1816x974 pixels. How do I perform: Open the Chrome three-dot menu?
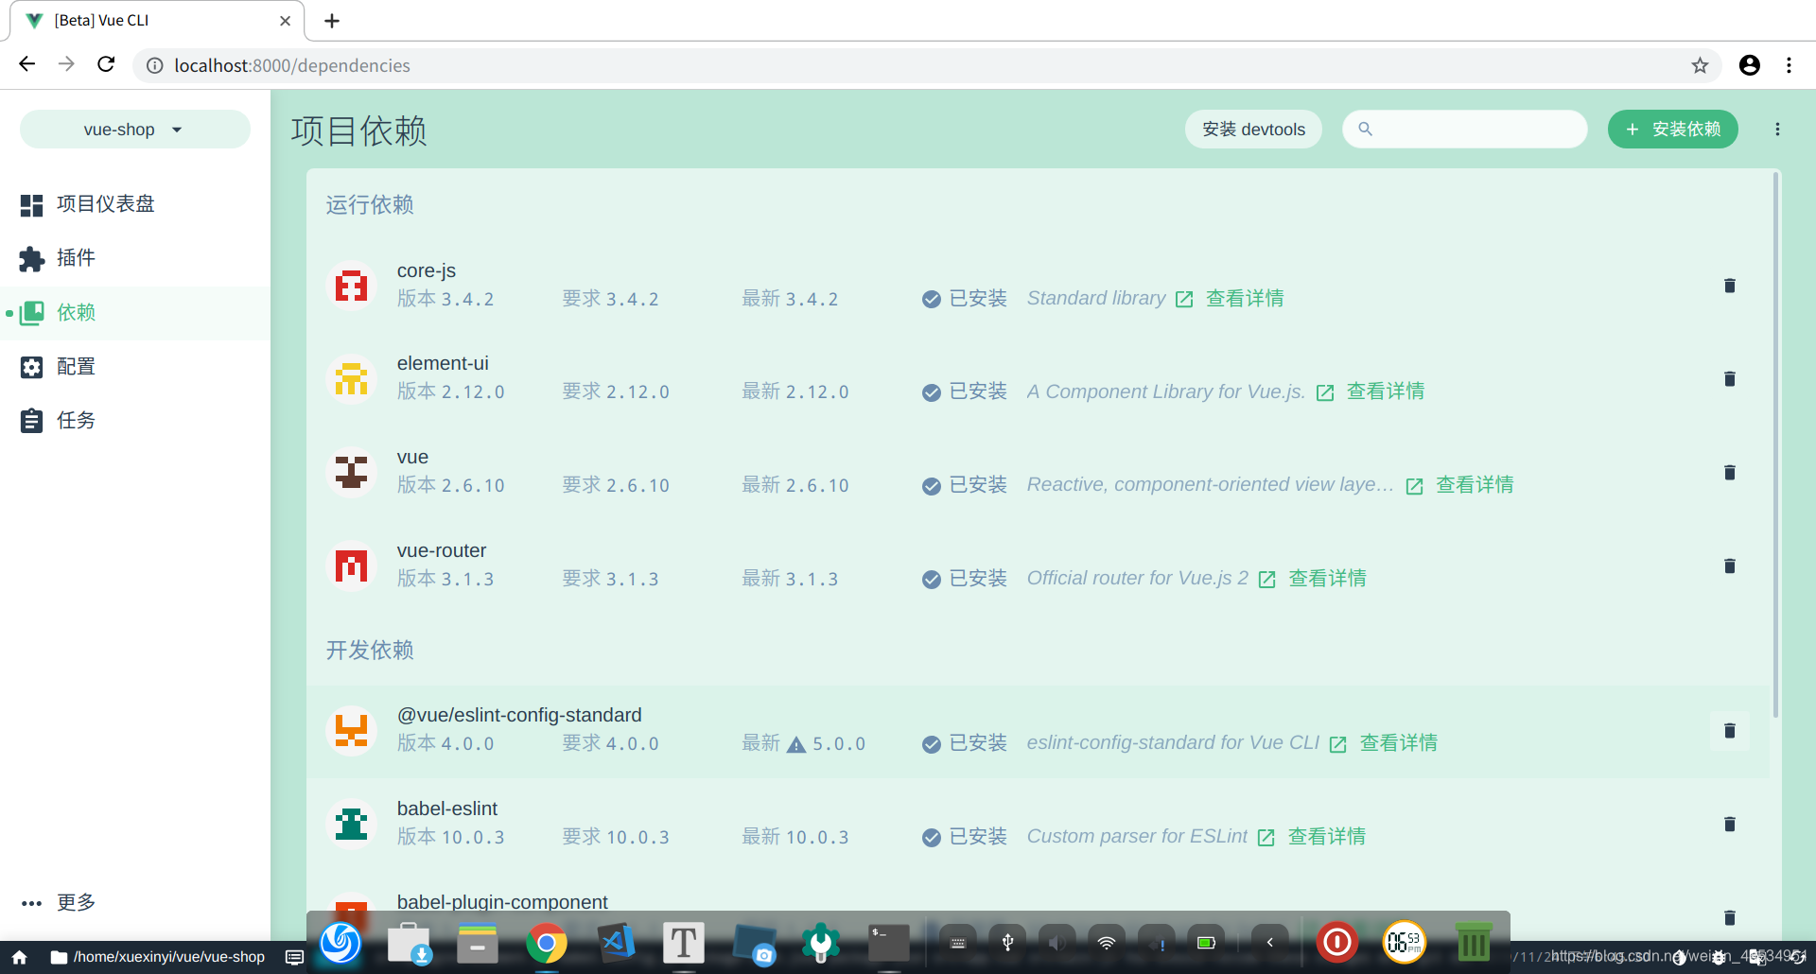pyautogui.click(x=1789, y=65)
